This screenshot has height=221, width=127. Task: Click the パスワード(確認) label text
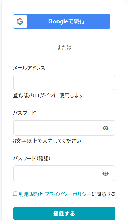32,159
